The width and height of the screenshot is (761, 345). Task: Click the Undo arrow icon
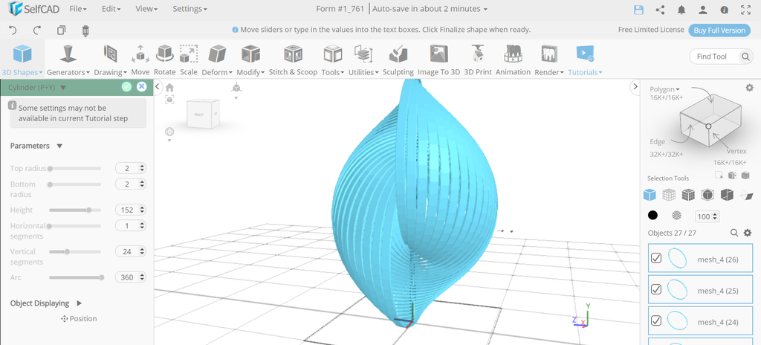[x=13, y=30]
